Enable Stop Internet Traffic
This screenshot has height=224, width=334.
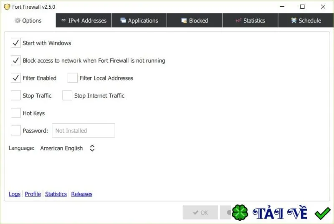(67, 96)
